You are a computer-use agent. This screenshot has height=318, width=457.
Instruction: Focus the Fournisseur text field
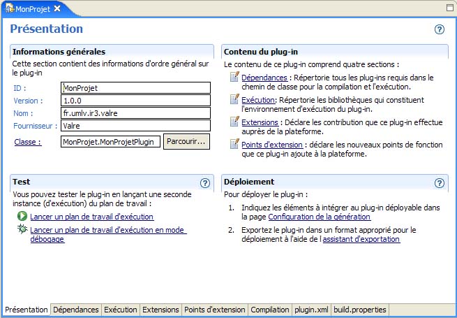(135, 126)
